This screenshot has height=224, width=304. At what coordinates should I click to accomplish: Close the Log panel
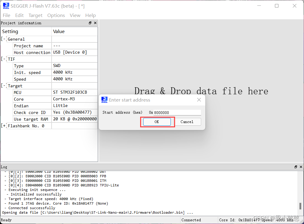pos(301,167)
